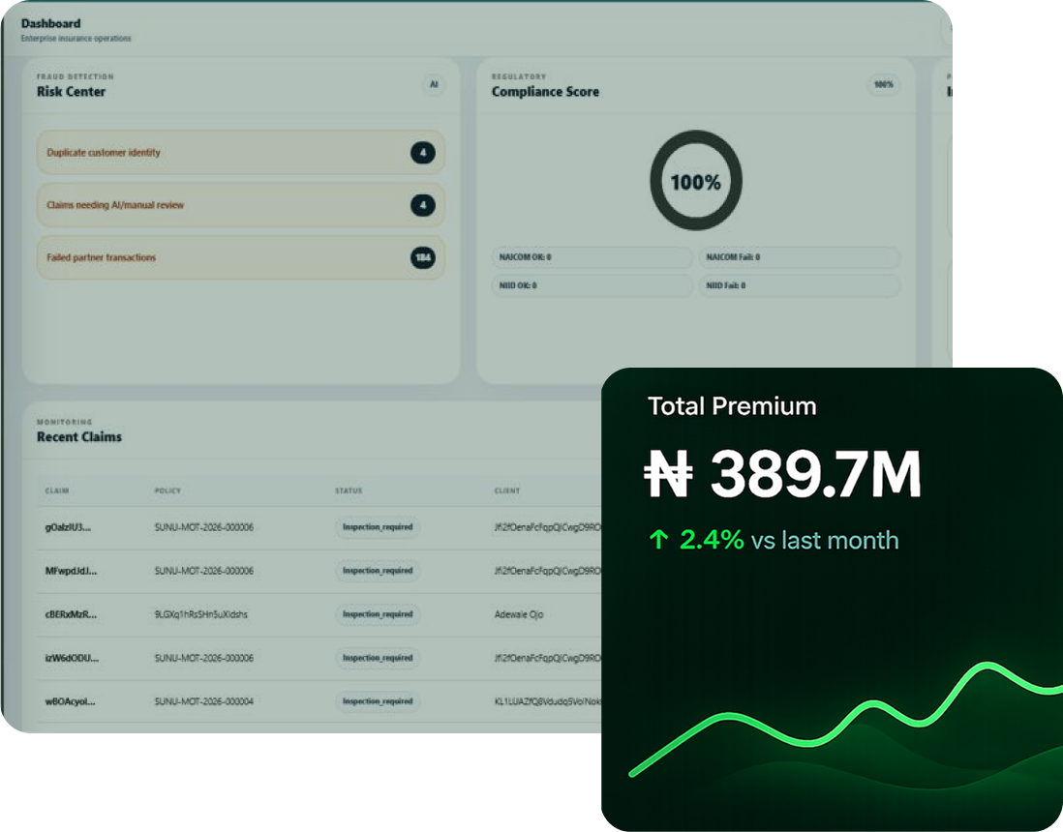Image resolution: width=1063 pixels, height=832 pixels.
Task: Select the NIID OK: 0 pill
Action: tap(592, 286)
